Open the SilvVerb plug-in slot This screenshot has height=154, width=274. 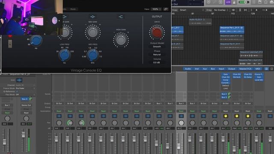pos(237,77)
